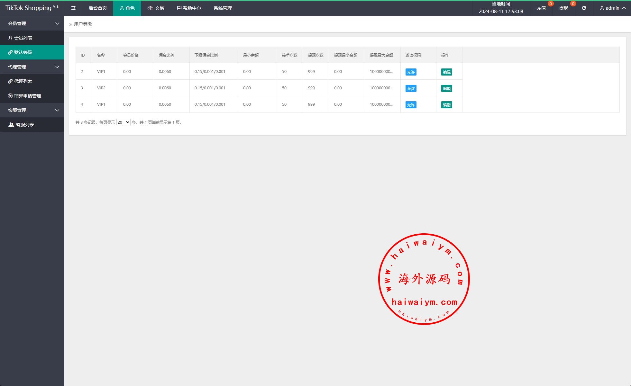The image size is (631, 386).
Task: Open the per-page records dropdown
Action: pyautogui.click(x=123, y=122)
